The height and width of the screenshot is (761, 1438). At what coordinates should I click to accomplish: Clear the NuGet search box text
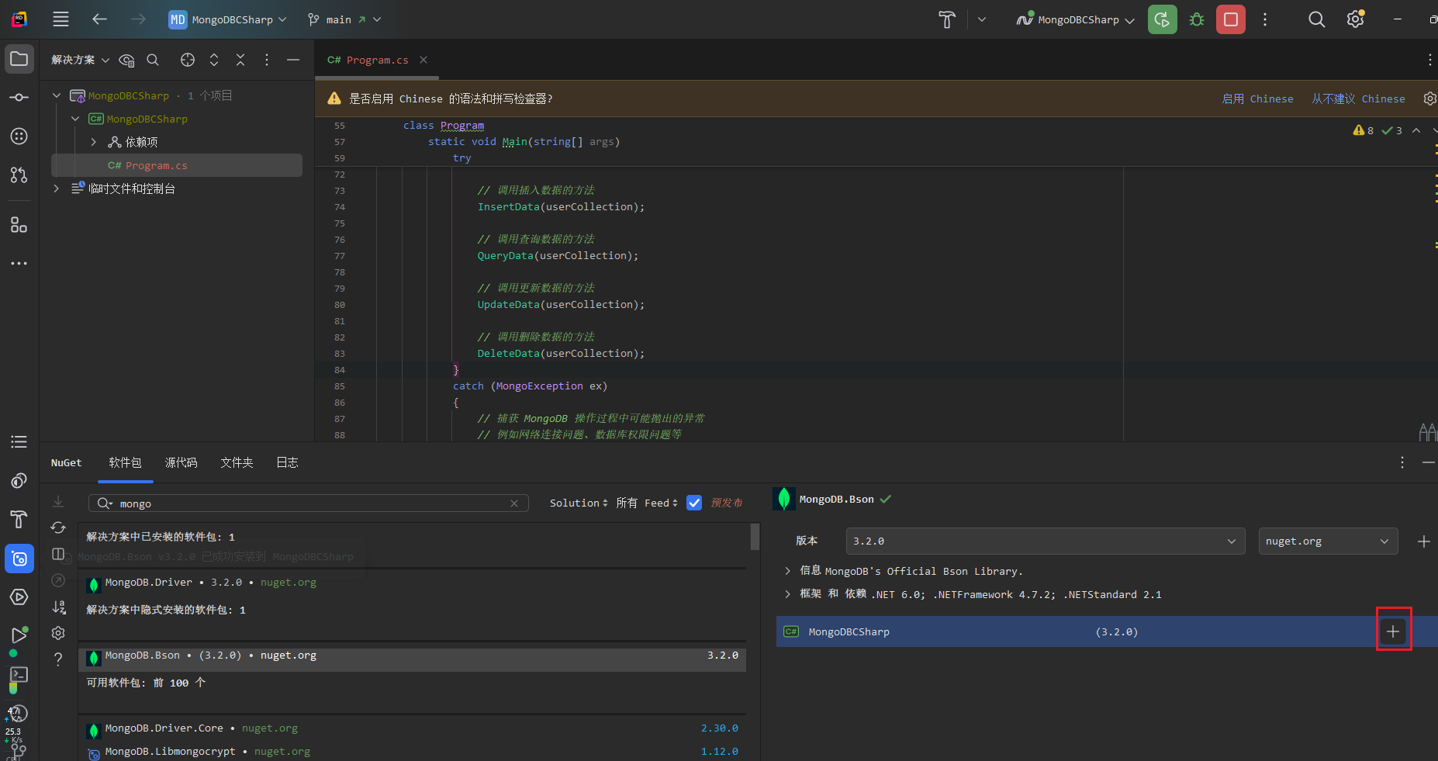[514, 503]
